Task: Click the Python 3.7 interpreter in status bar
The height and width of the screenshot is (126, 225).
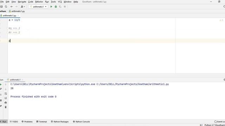Action: (x=215, y=125)
